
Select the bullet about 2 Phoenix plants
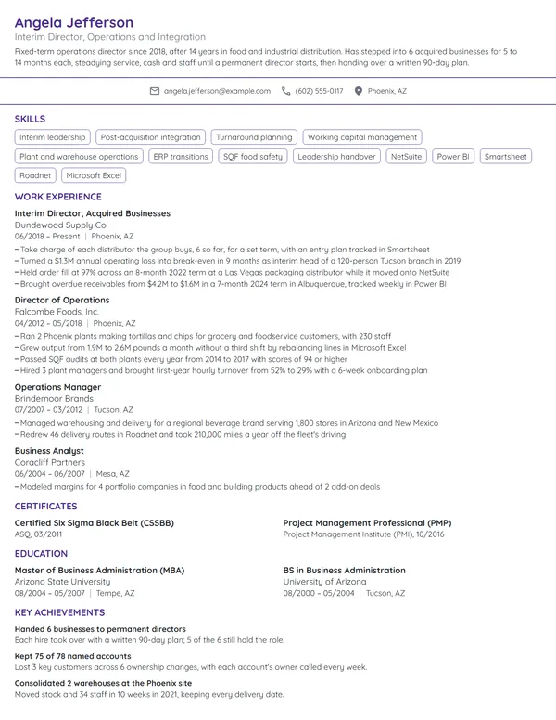[x=203, y=336]
